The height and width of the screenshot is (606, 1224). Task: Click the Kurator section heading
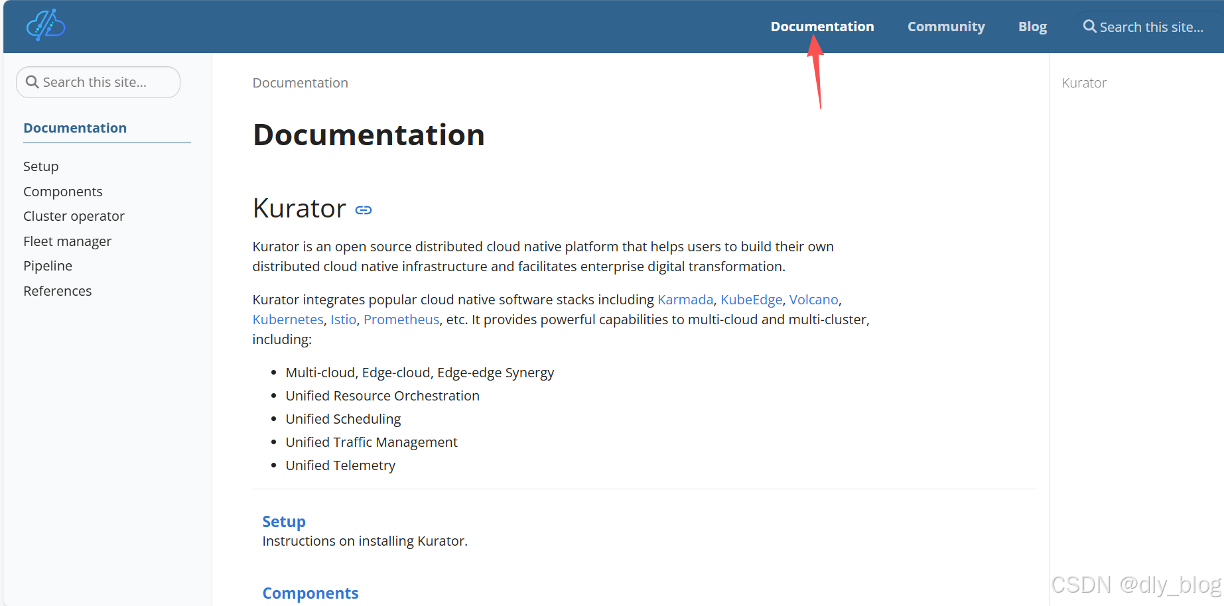coord(299,209)
